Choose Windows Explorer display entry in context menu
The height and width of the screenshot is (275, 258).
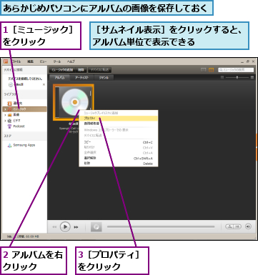[119, 130]
